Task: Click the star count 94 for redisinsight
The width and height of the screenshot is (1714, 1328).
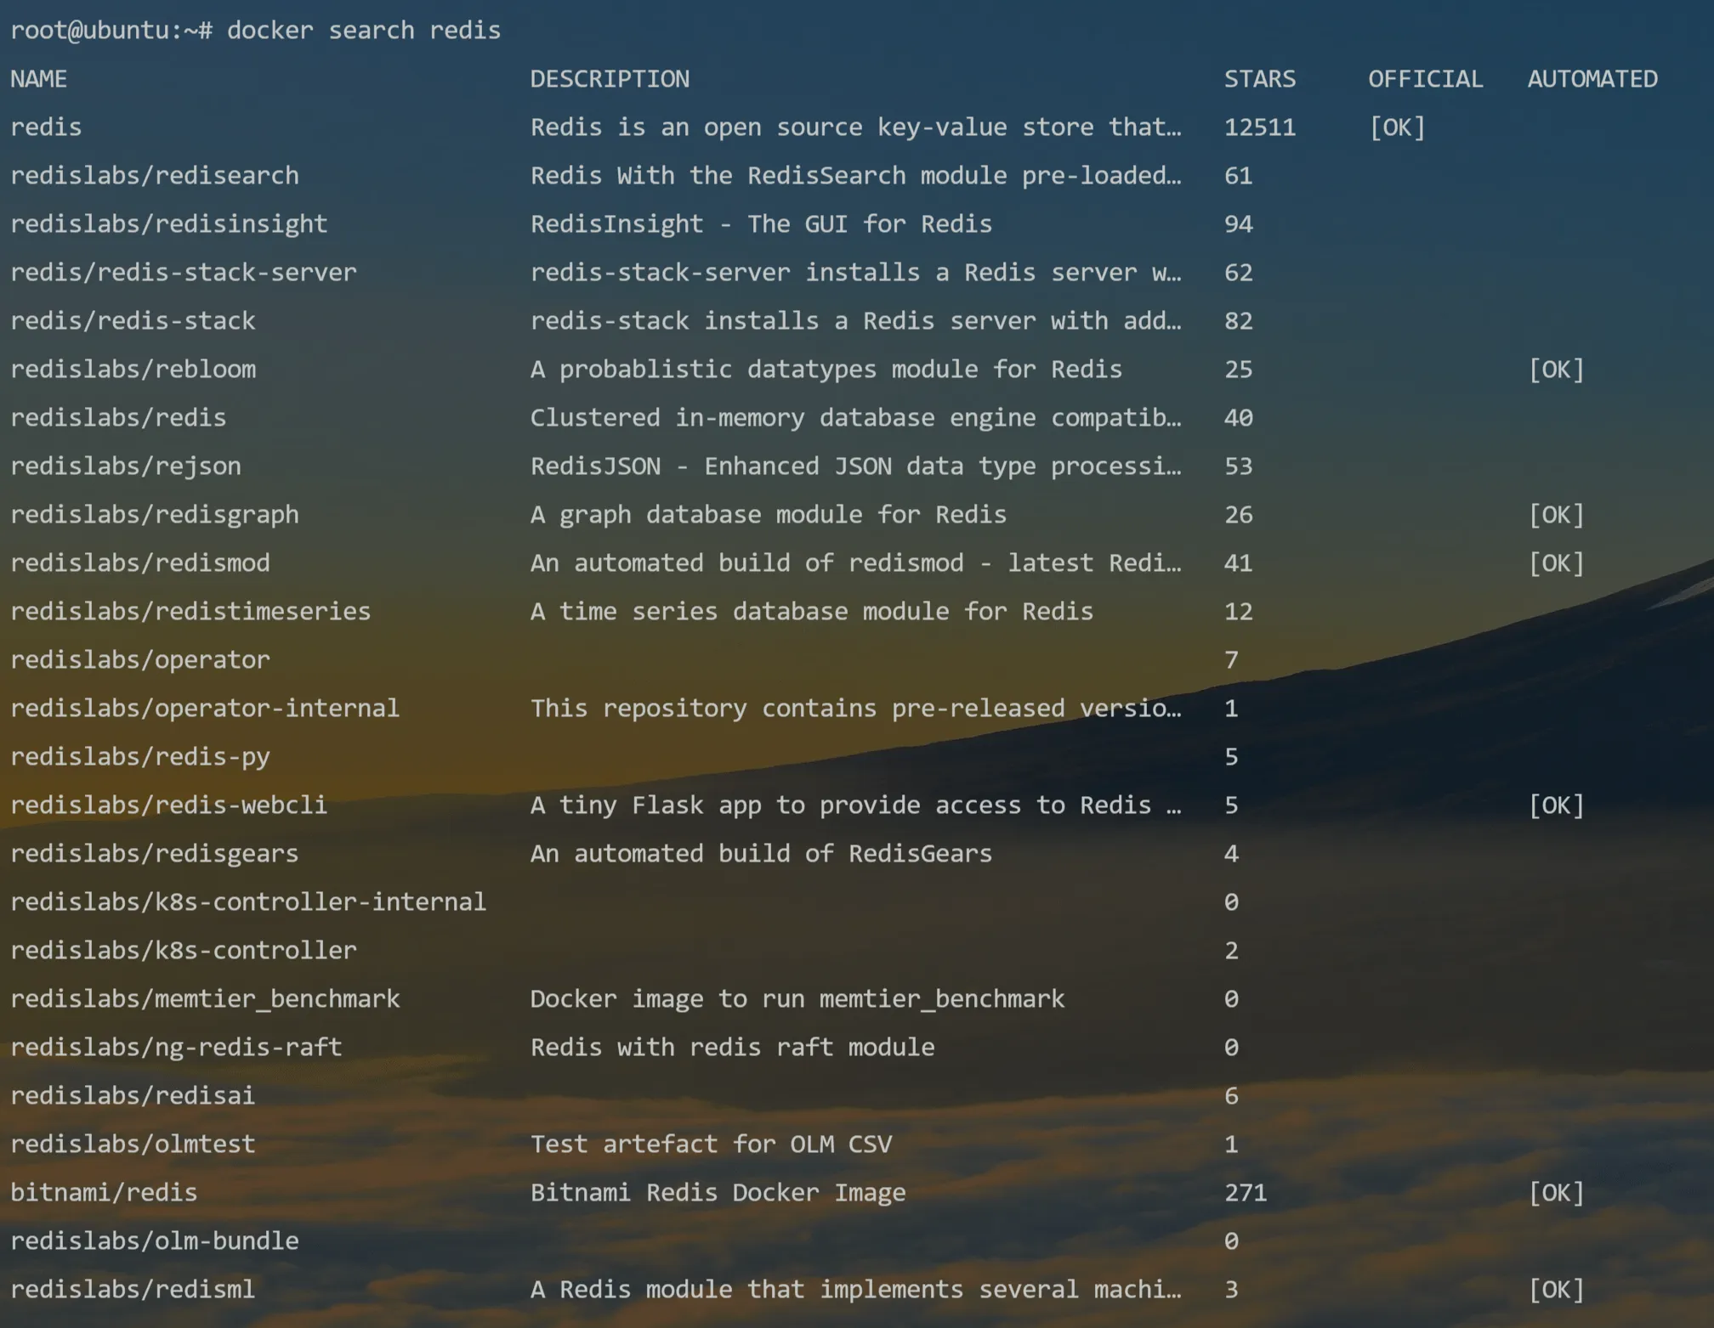Action: [1239, 224]
